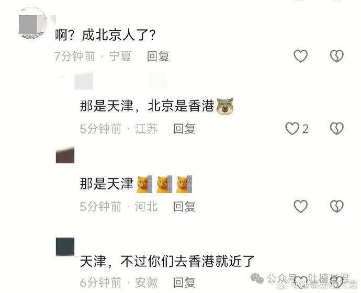Click the WeChat 公众号 watermark logo
The image size is (361, 293).
tap(257, 278)
